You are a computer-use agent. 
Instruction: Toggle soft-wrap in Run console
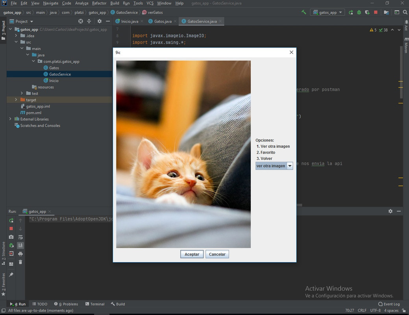pyautogui.click(x=20, y=237)
